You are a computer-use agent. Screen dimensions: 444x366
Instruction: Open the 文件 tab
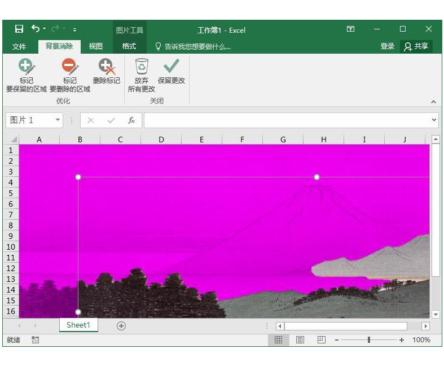(x=19, y=46)
